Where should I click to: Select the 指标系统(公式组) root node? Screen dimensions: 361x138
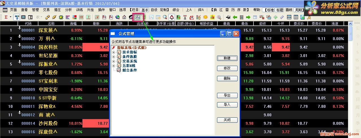(132, 48)
